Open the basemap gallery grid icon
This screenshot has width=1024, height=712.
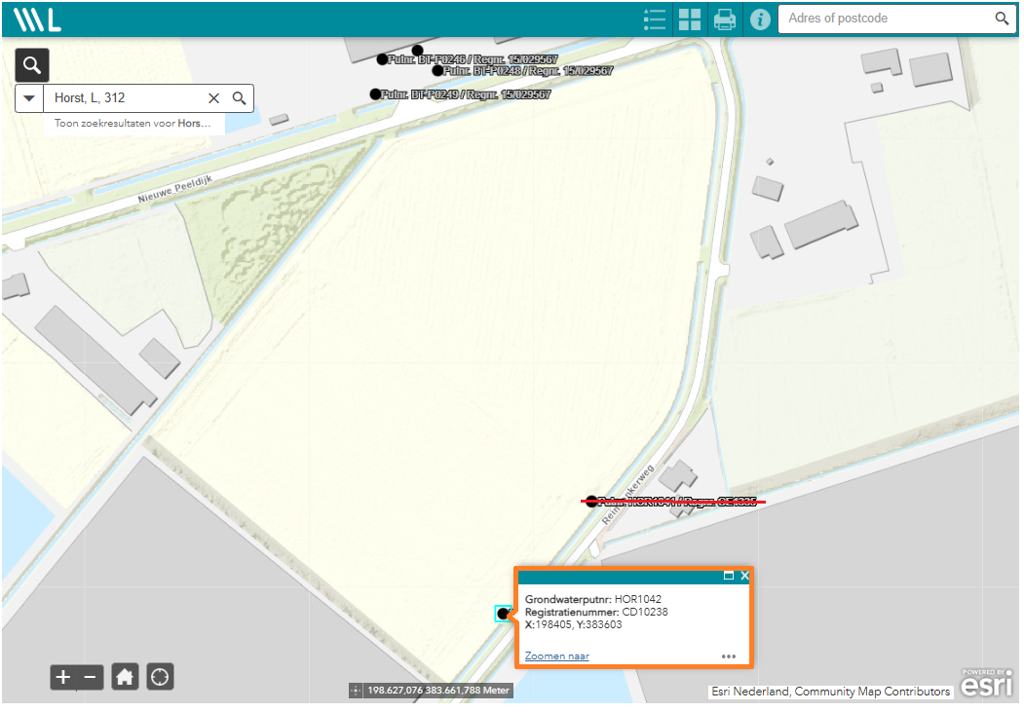pyautogui.click(x=690, y=19)
